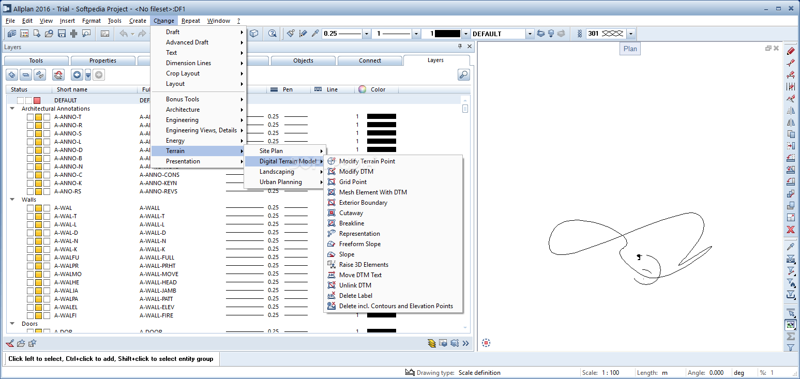This screenshot has height=379, width=800.
Task: Click the black color swatch of A-ANNO-T
Action: pos(382,117)
